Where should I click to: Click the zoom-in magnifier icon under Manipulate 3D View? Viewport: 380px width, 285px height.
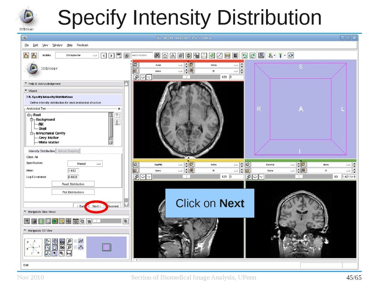[x=69, y=242]
